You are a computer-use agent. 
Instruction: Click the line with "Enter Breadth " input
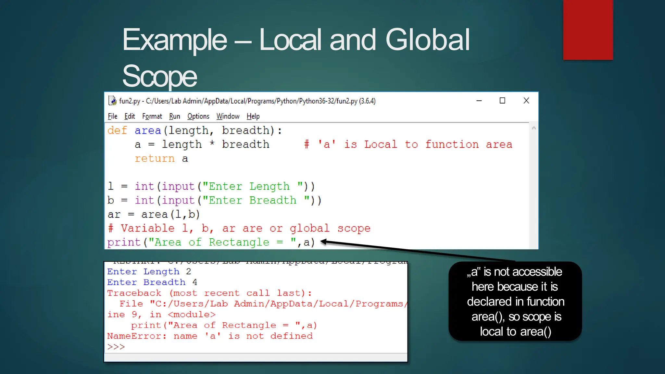click(214, 200)
